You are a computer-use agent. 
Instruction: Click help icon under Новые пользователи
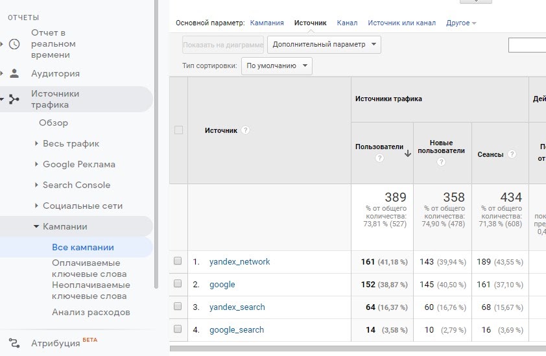(441, 162)
